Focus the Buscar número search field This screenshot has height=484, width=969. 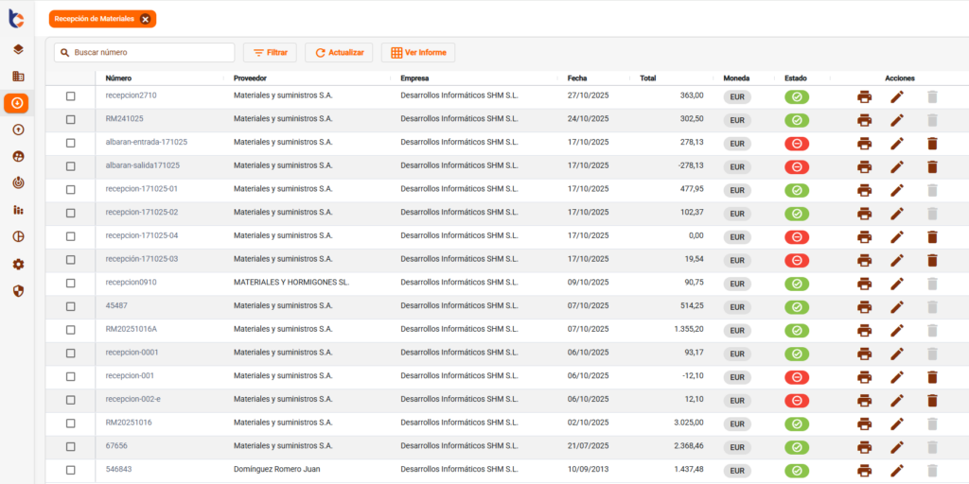click(150, 53)
